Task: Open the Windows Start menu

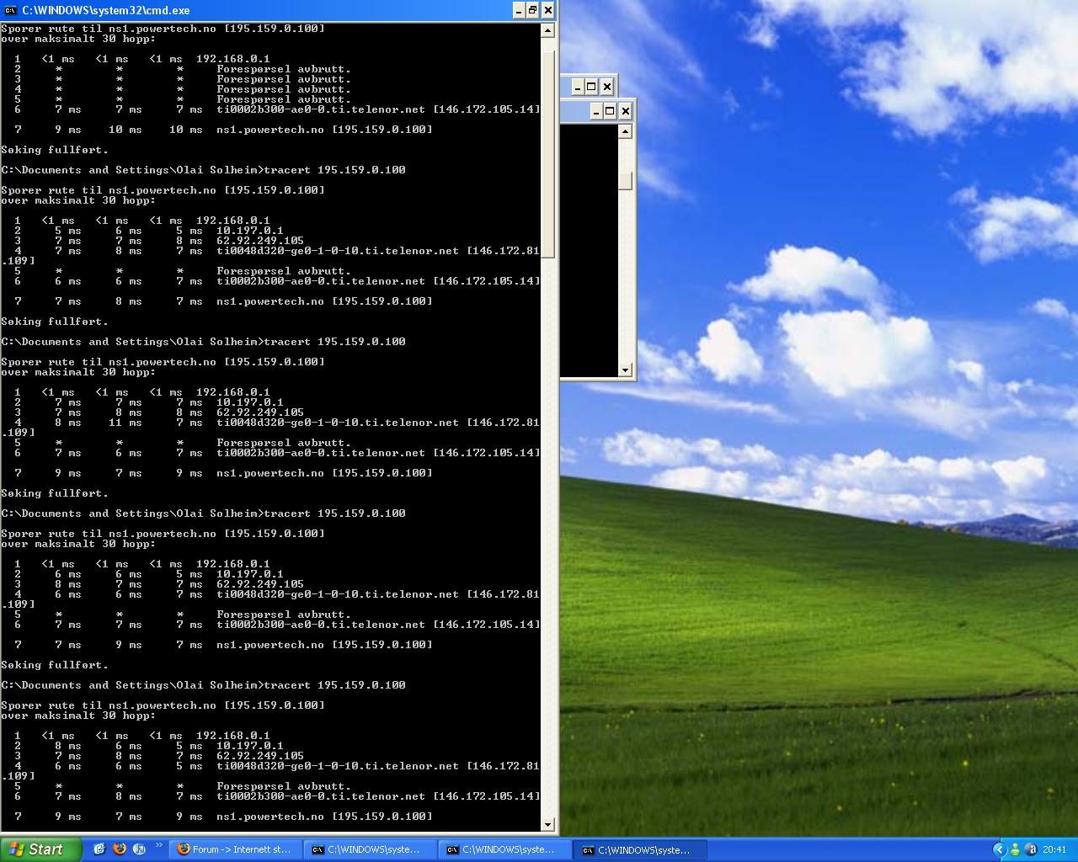Action: [41, 849]
